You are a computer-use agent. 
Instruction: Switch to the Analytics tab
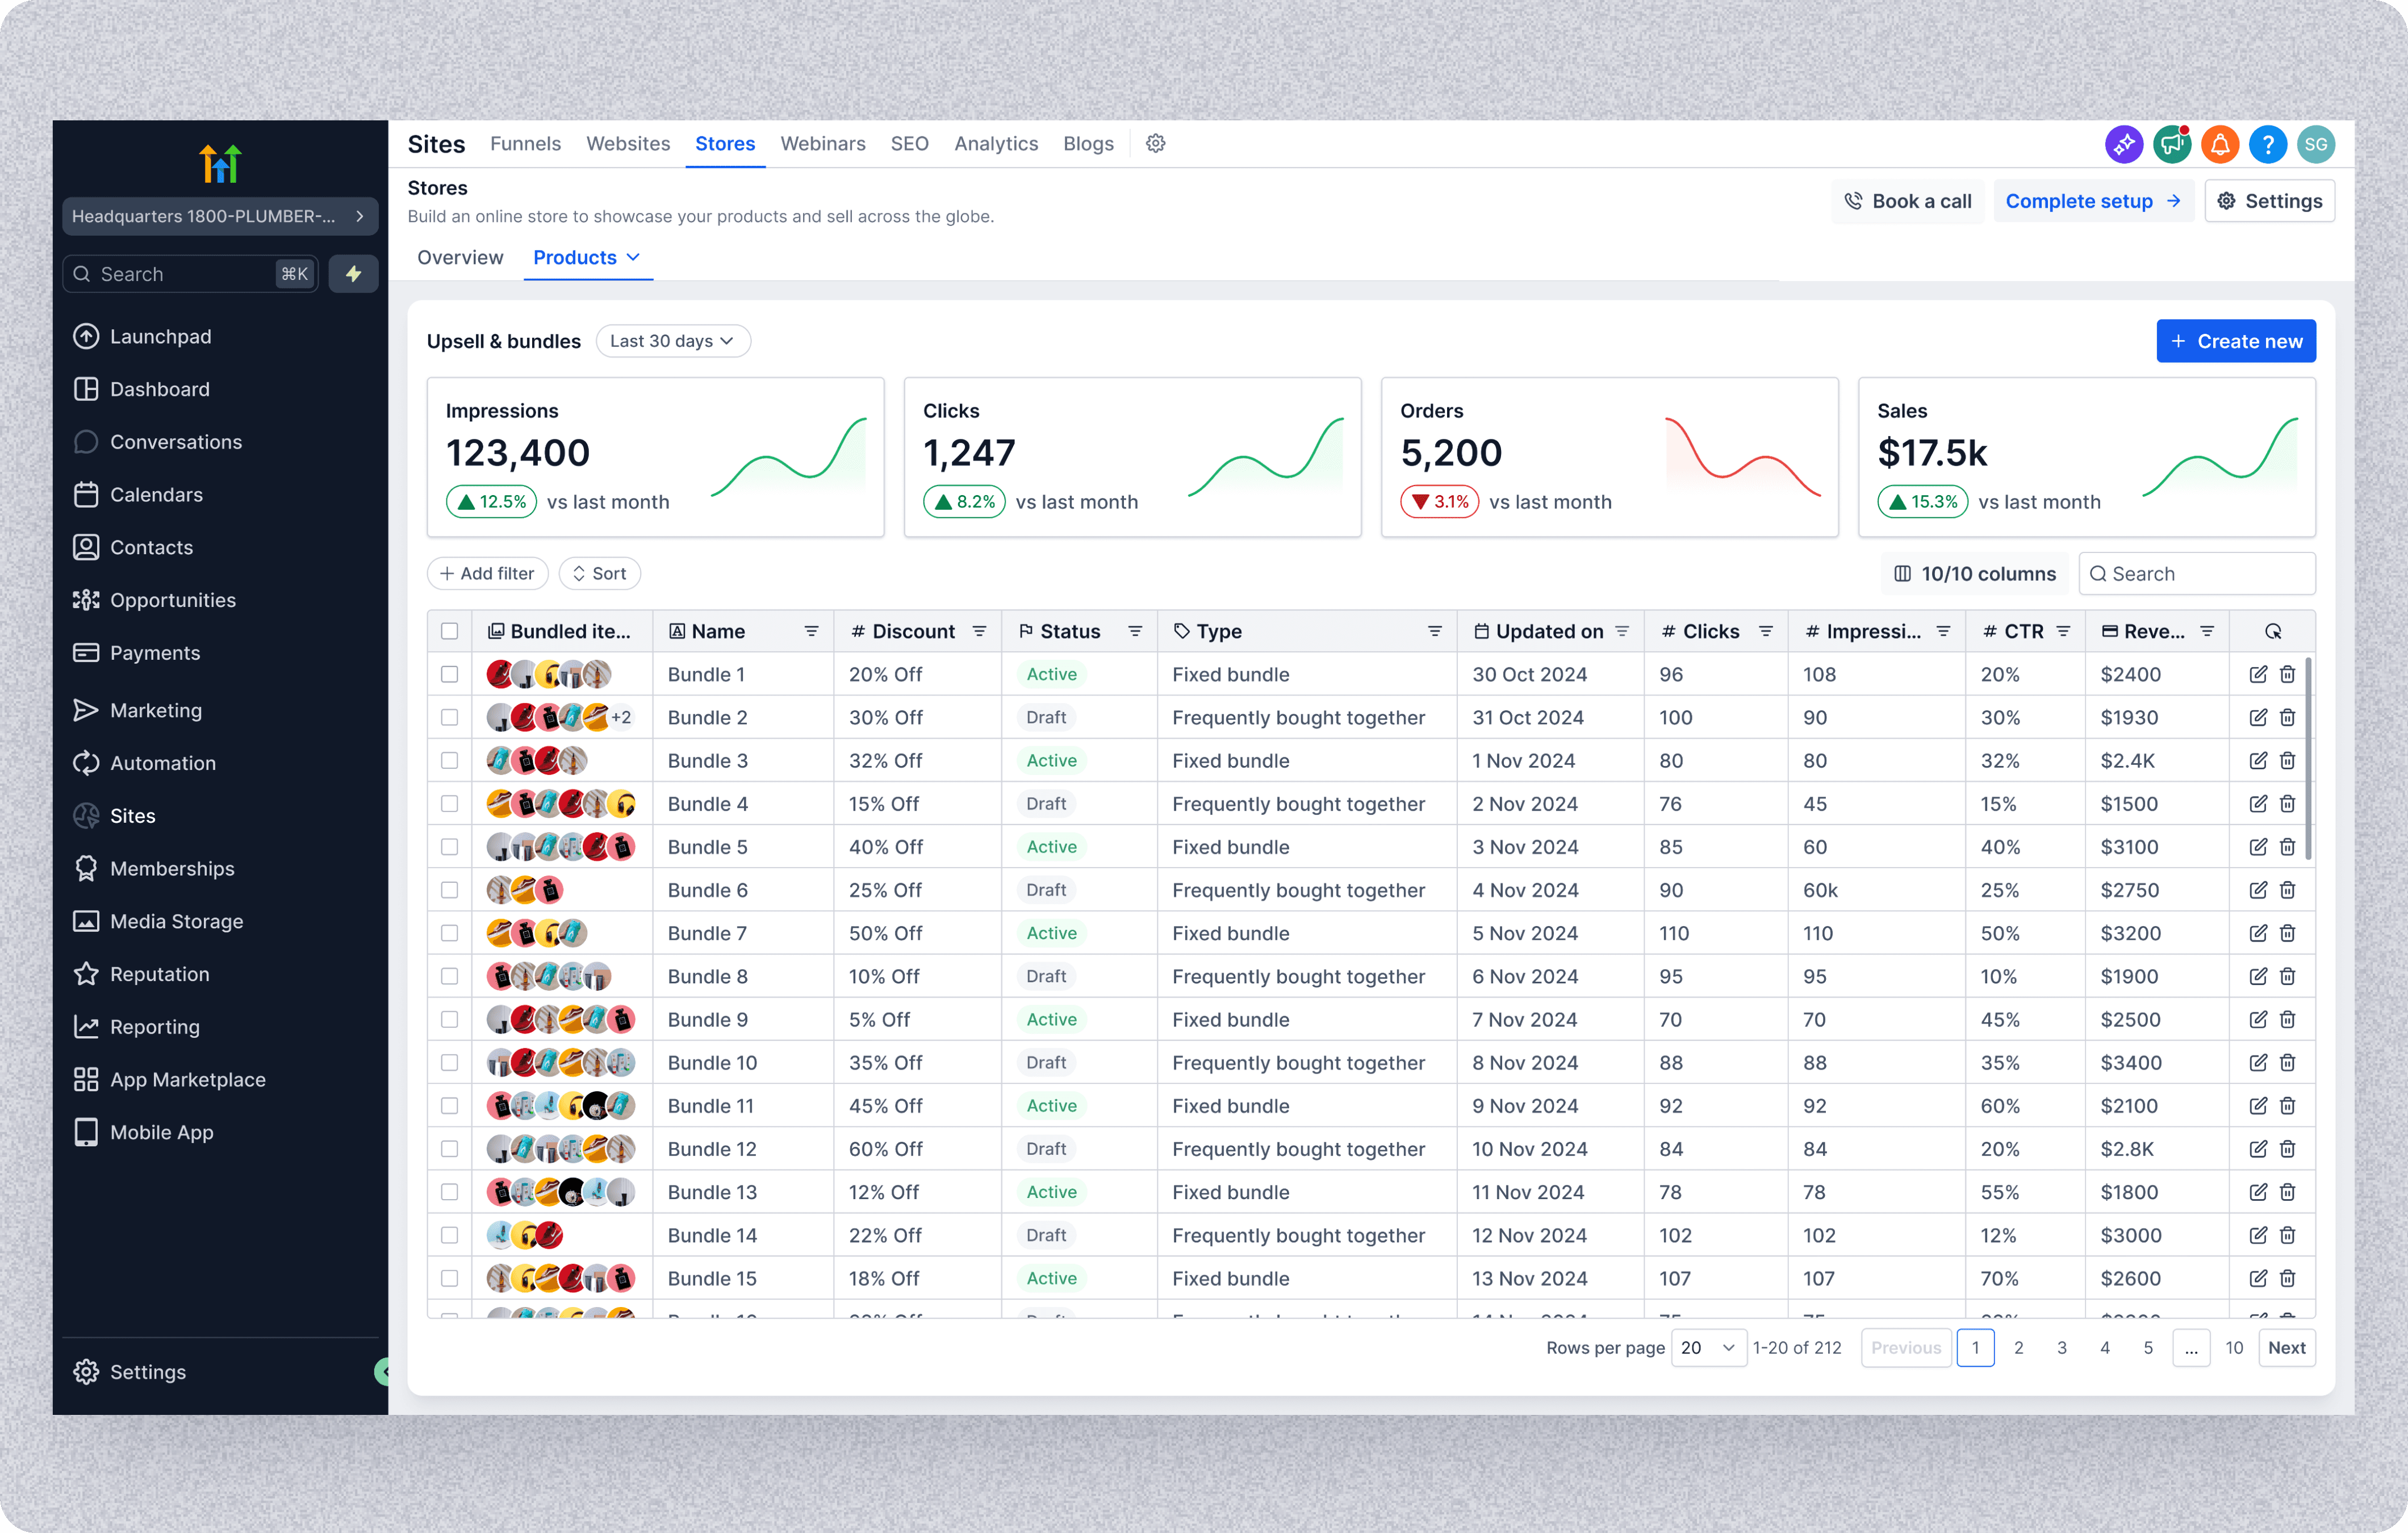coord(995,144)
